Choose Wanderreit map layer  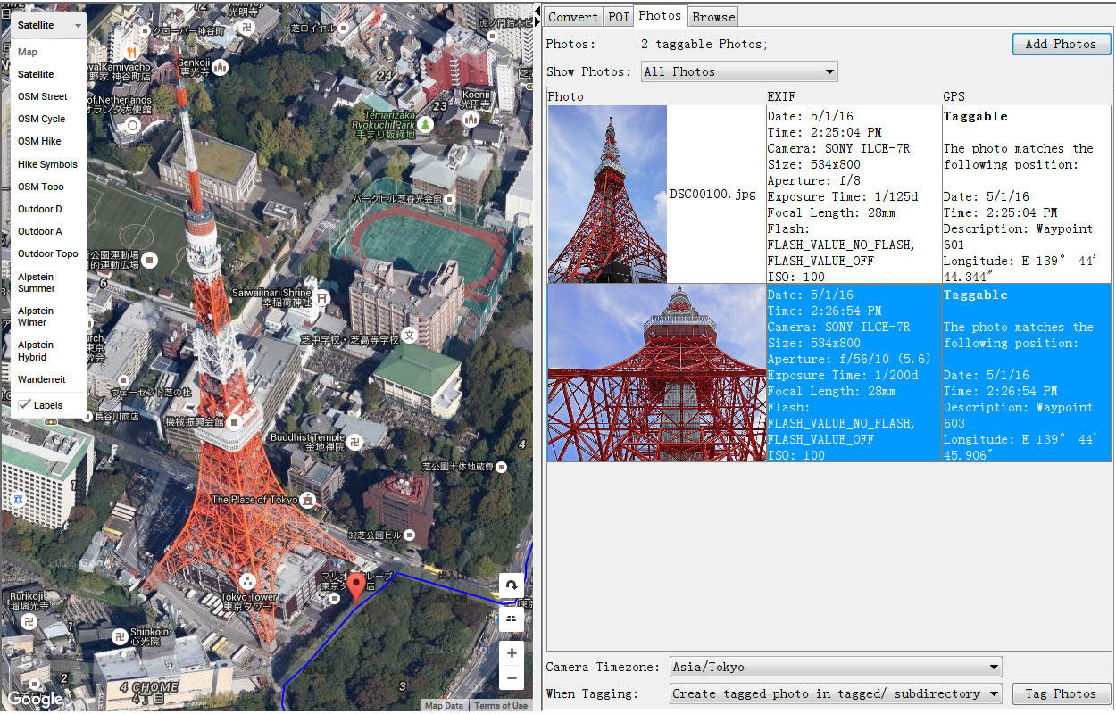pyautogui.click(x=42, y=379)
